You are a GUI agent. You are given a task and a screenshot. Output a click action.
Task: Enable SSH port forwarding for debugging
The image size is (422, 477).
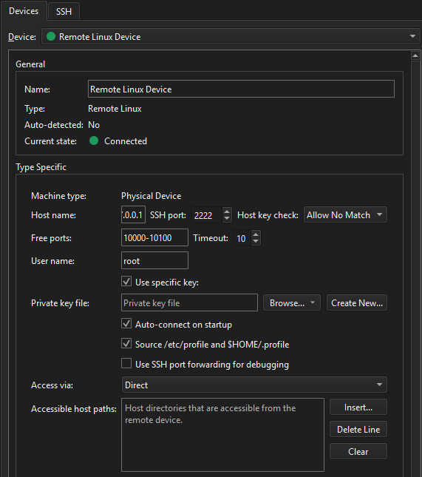click(126, 363)
